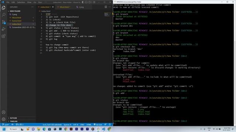Click the git branch indicator in status bar
The height and width of the screenshot is (132, 236).
point(6,125)
